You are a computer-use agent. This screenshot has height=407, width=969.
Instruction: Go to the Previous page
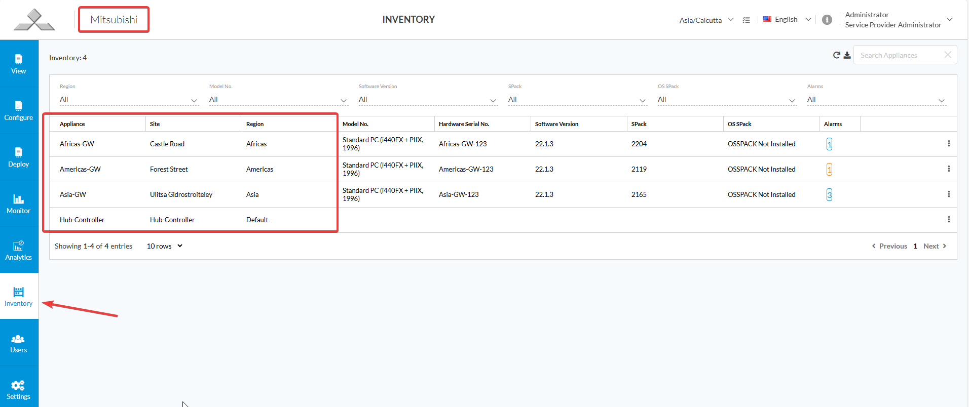(889, 246)
